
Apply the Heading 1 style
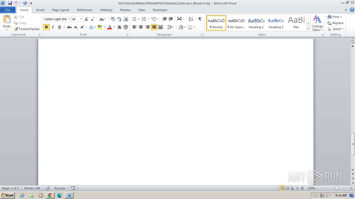coord(256,23)
